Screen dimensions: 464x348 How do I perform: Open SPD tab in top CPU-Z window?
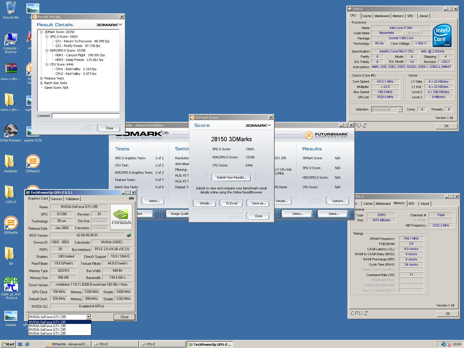(410, 16)
